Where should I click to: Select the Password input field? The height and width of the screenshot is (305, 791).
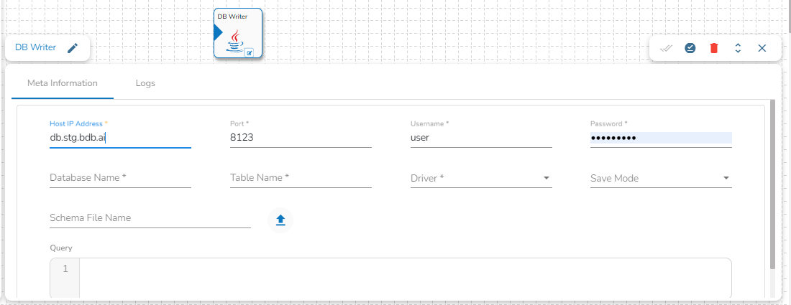click(x=660, y=138)
